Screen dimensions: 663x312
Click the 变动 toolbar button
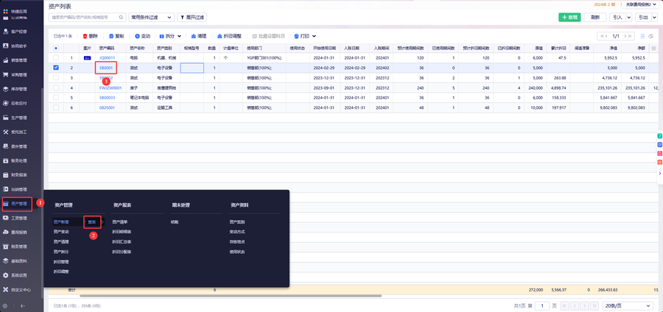[x=142, y=36]
